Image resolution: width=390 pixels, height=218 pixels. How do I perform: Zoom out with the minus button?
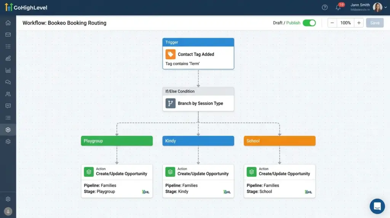(x=332, y=23)
